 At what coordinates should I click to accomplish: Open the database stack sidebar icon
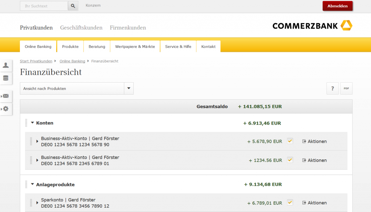(x=6, y=78)
